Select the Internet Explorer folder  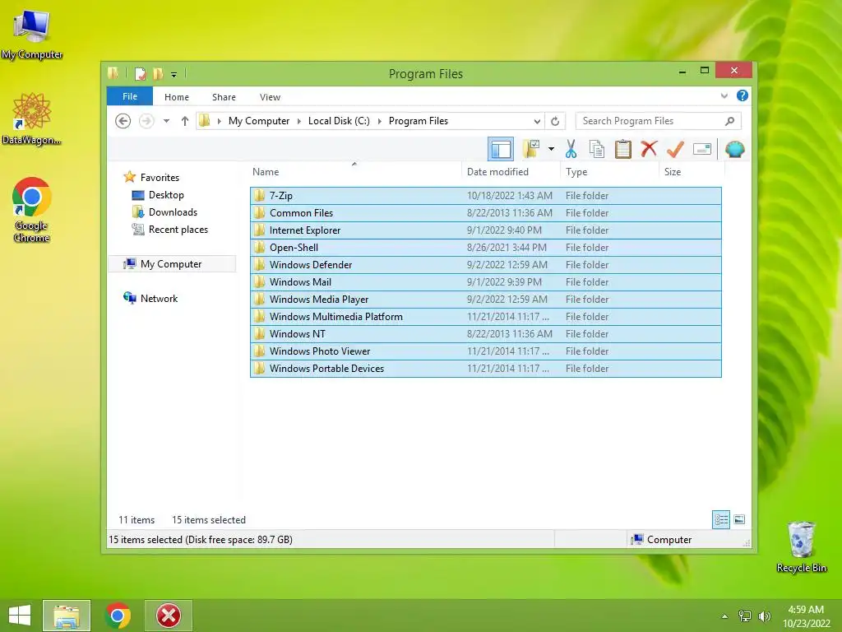point(485,230)
